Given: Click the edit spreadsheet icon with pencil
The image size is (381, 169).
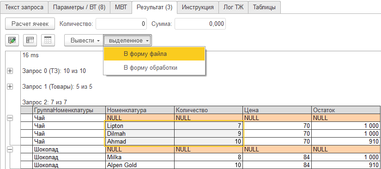Looking at the screenshot, I should point(12,40).
